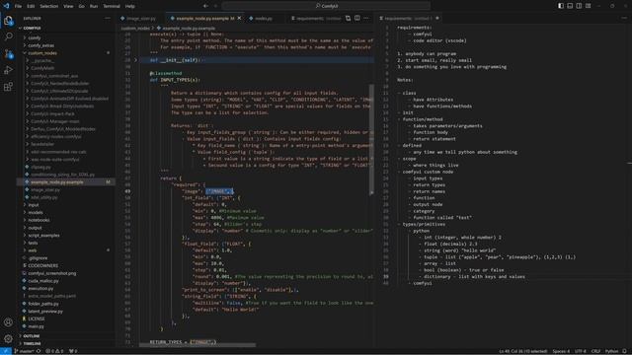632x355 pixels.
Task: Click the Ln 49 cursor position in status bar
Action: pyautogui.click(x=522, y=351)
